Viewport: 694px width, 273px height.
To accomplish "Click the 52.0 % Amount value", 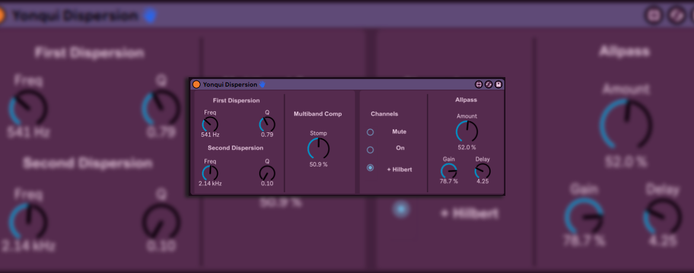I will tap(467, 147).
